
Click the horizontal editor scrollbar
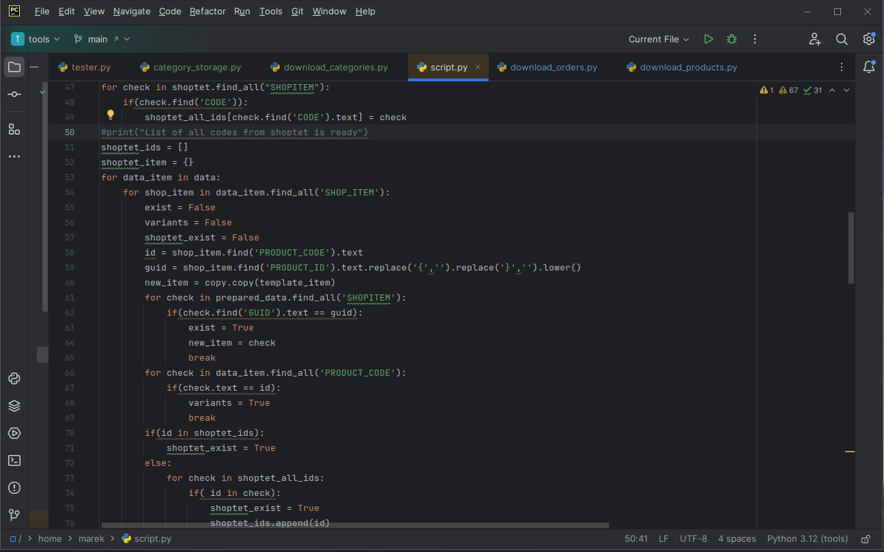coord(355,526)
